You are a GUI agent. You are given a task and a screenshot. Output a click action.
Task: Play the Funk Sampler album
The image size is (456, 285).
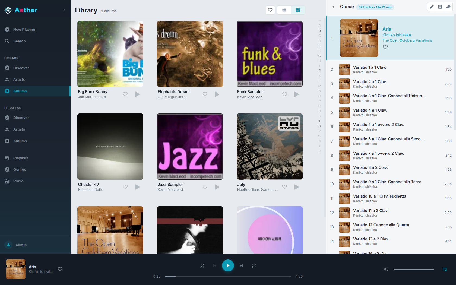[x=296, y=94]
